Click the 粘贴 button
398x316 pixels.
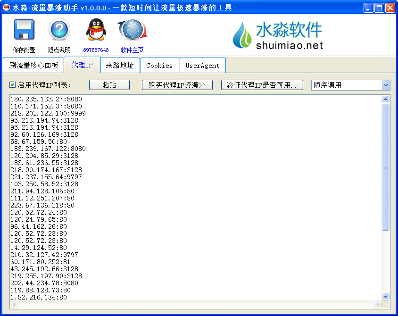point(109,85)
